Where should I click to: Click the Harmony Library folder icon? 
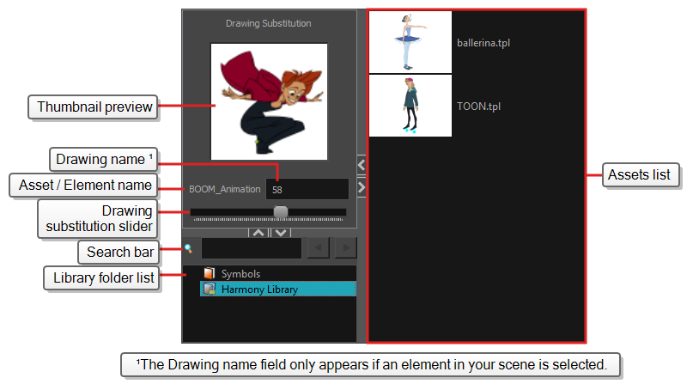pyautogui.click(x=209, y=289)
